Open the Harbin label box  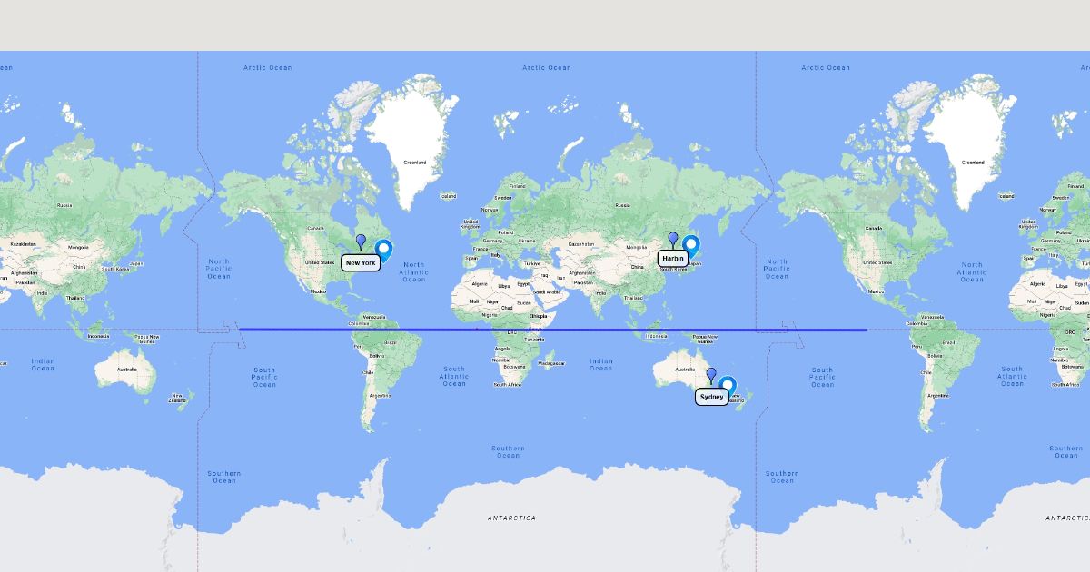click(x=673, y=259)
